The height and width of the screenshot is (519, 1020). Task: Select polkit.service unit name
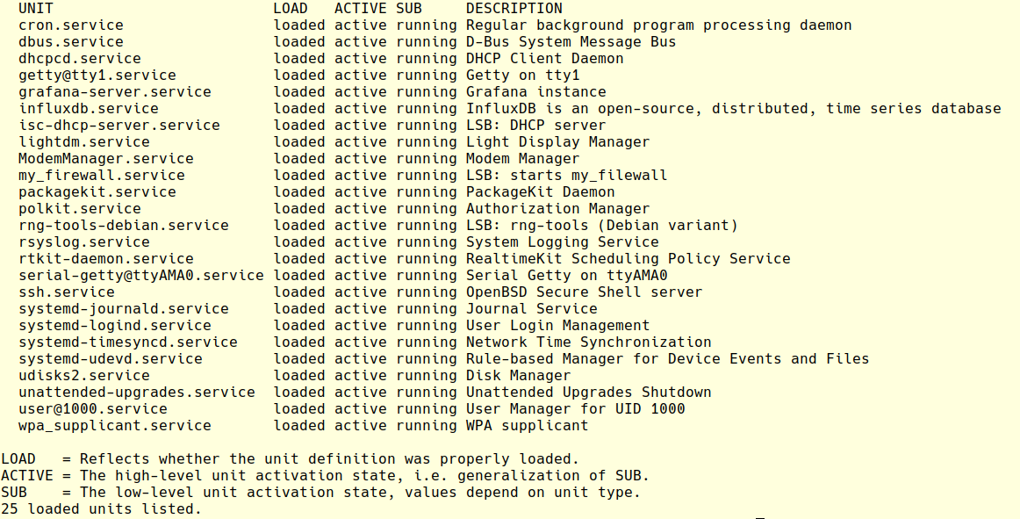point(79,209)
